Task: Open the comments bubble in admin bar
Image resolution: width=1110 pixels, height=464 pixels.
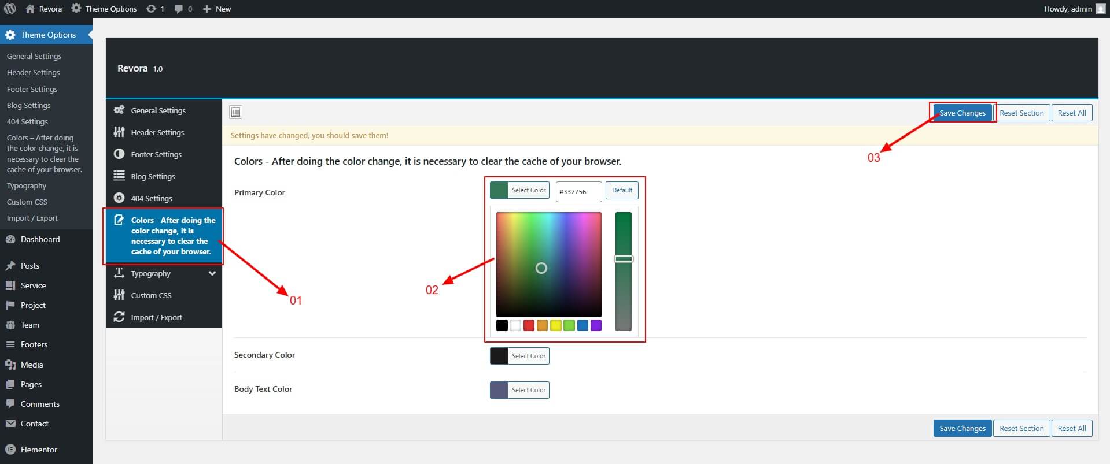Action: pos(179,9)
